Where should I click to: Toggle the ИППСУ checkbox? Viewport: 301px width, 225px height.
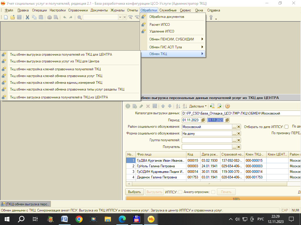click(180, 192)
